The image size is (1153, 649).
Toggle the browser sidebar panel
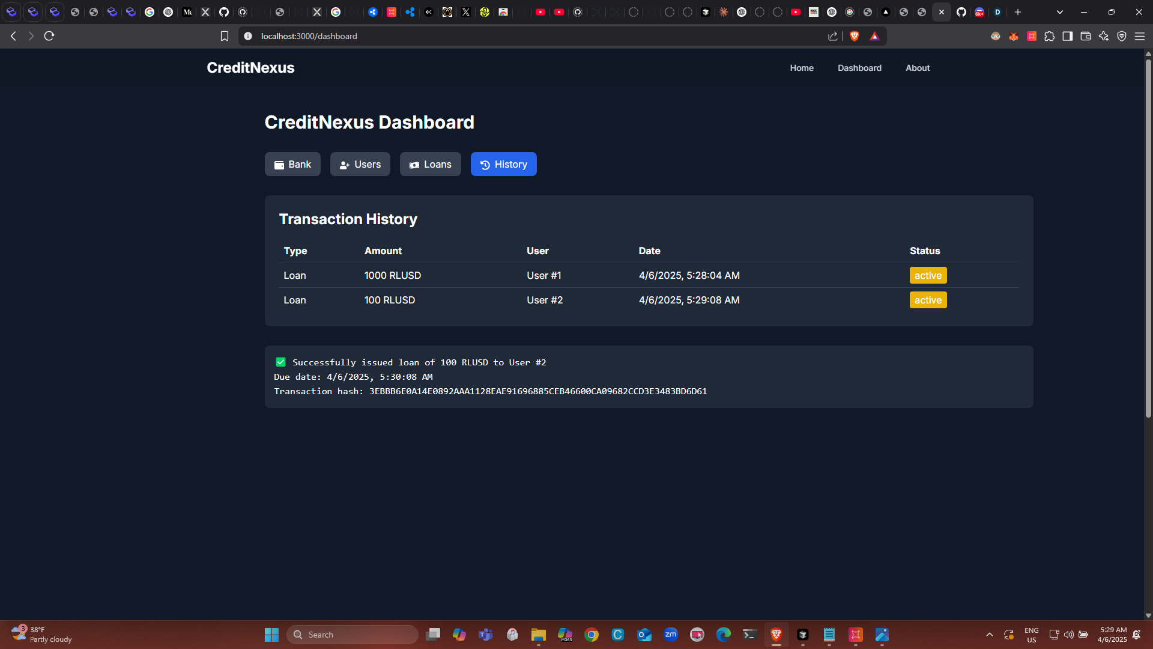[1068, 36]
